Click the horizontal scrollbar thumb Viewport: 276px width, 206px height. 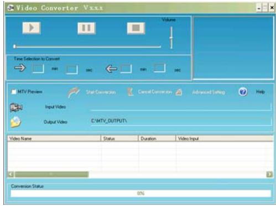point(51,174)
